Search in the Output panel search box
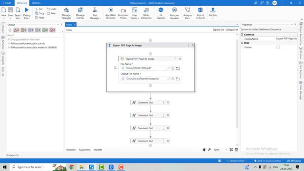The image size is (304, 171). click(x=35, y=35)
